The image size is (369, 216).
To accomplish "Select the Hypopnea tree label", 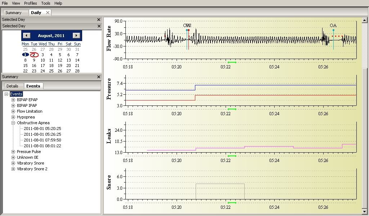I will (x=26, y=117).
